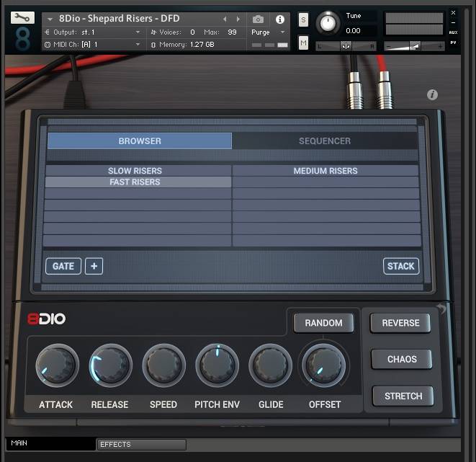Click the ATTACK knob
This screenshot has width=476, height=462.
click(x=56, y=366)
